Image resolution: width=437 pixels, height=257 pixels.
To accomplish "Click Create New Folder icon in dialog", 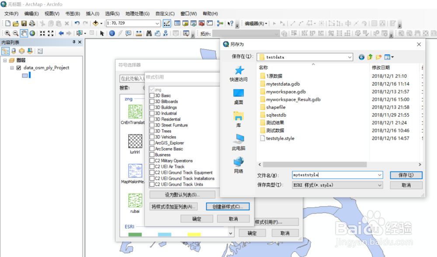I will 378,57.
